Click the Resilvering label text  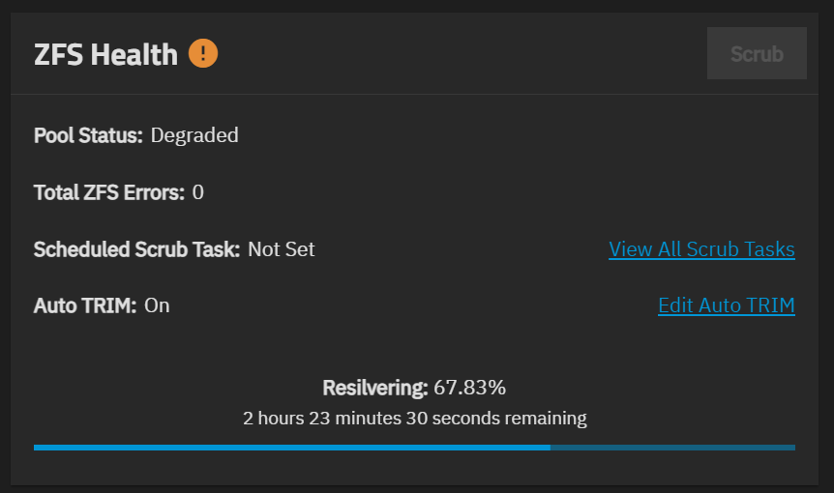point(375,388)
